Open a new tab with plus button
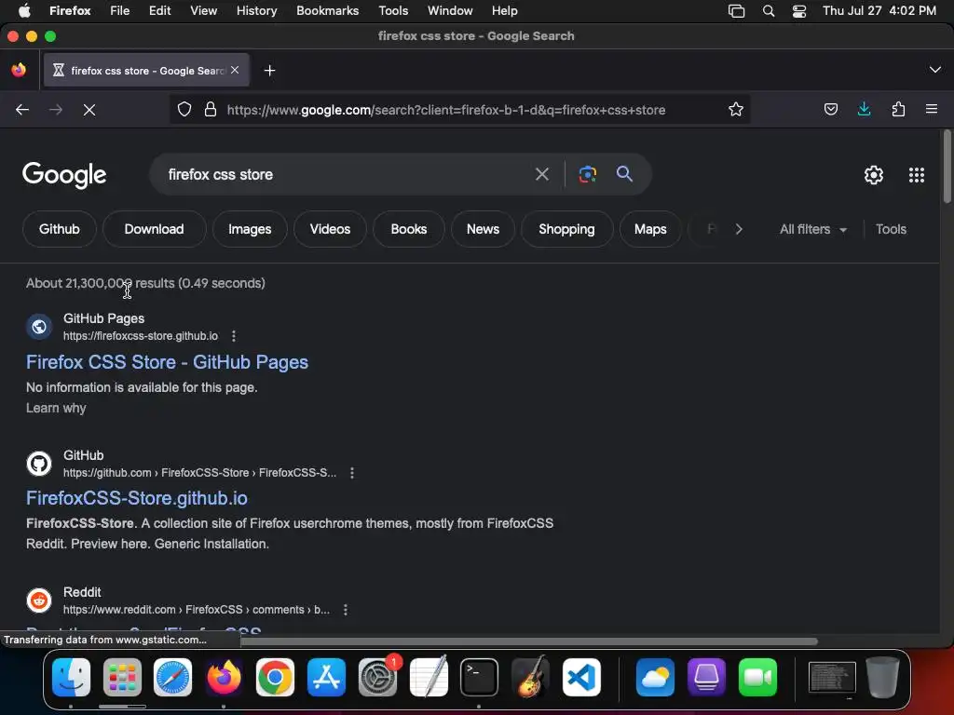954x715 pixels. click(269, 71)
